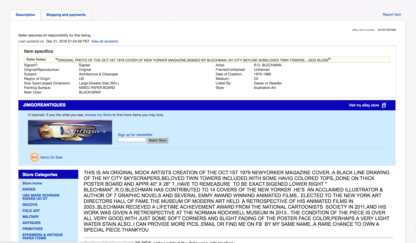This screenshot has width=416, height=243.
Task: Click the Store Categories heading
Action: tap(40, 175)
